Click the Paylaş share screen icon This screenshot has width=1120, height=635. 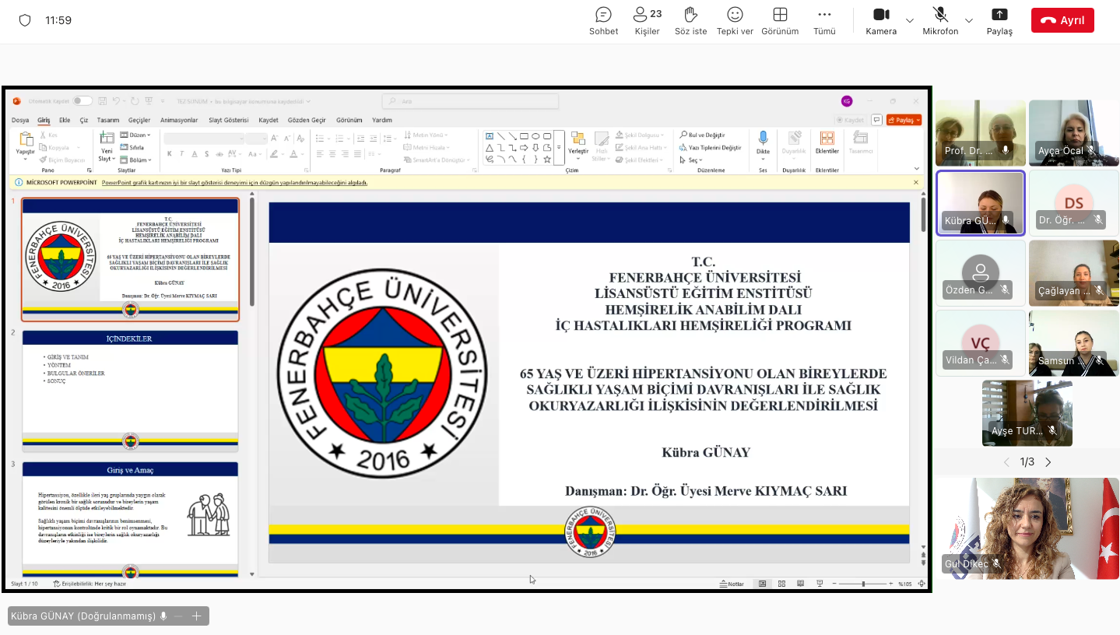[999, 21]
